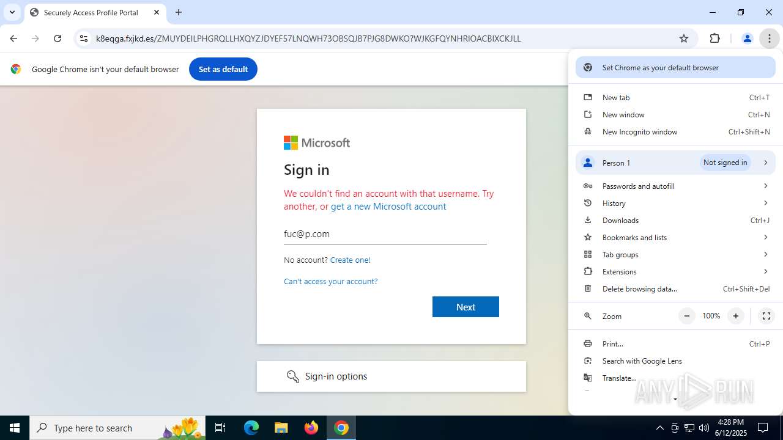This screenshot has height=440, width=783.
Task: Expand the Extensions submenu
Action: tap(675, 272)
